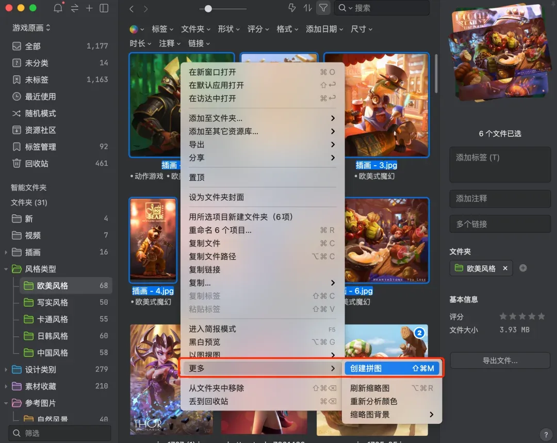Remove the 欧美风格 folder tag
This screenshot has width=557, height=443.
coord(505,268)
